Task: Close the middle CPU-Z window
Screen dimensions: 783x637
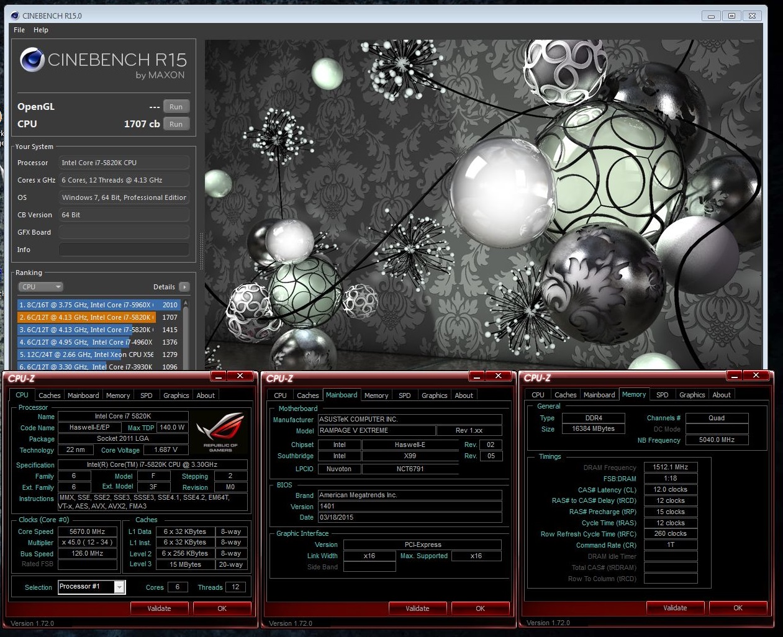Action: [x=498, y=376]
